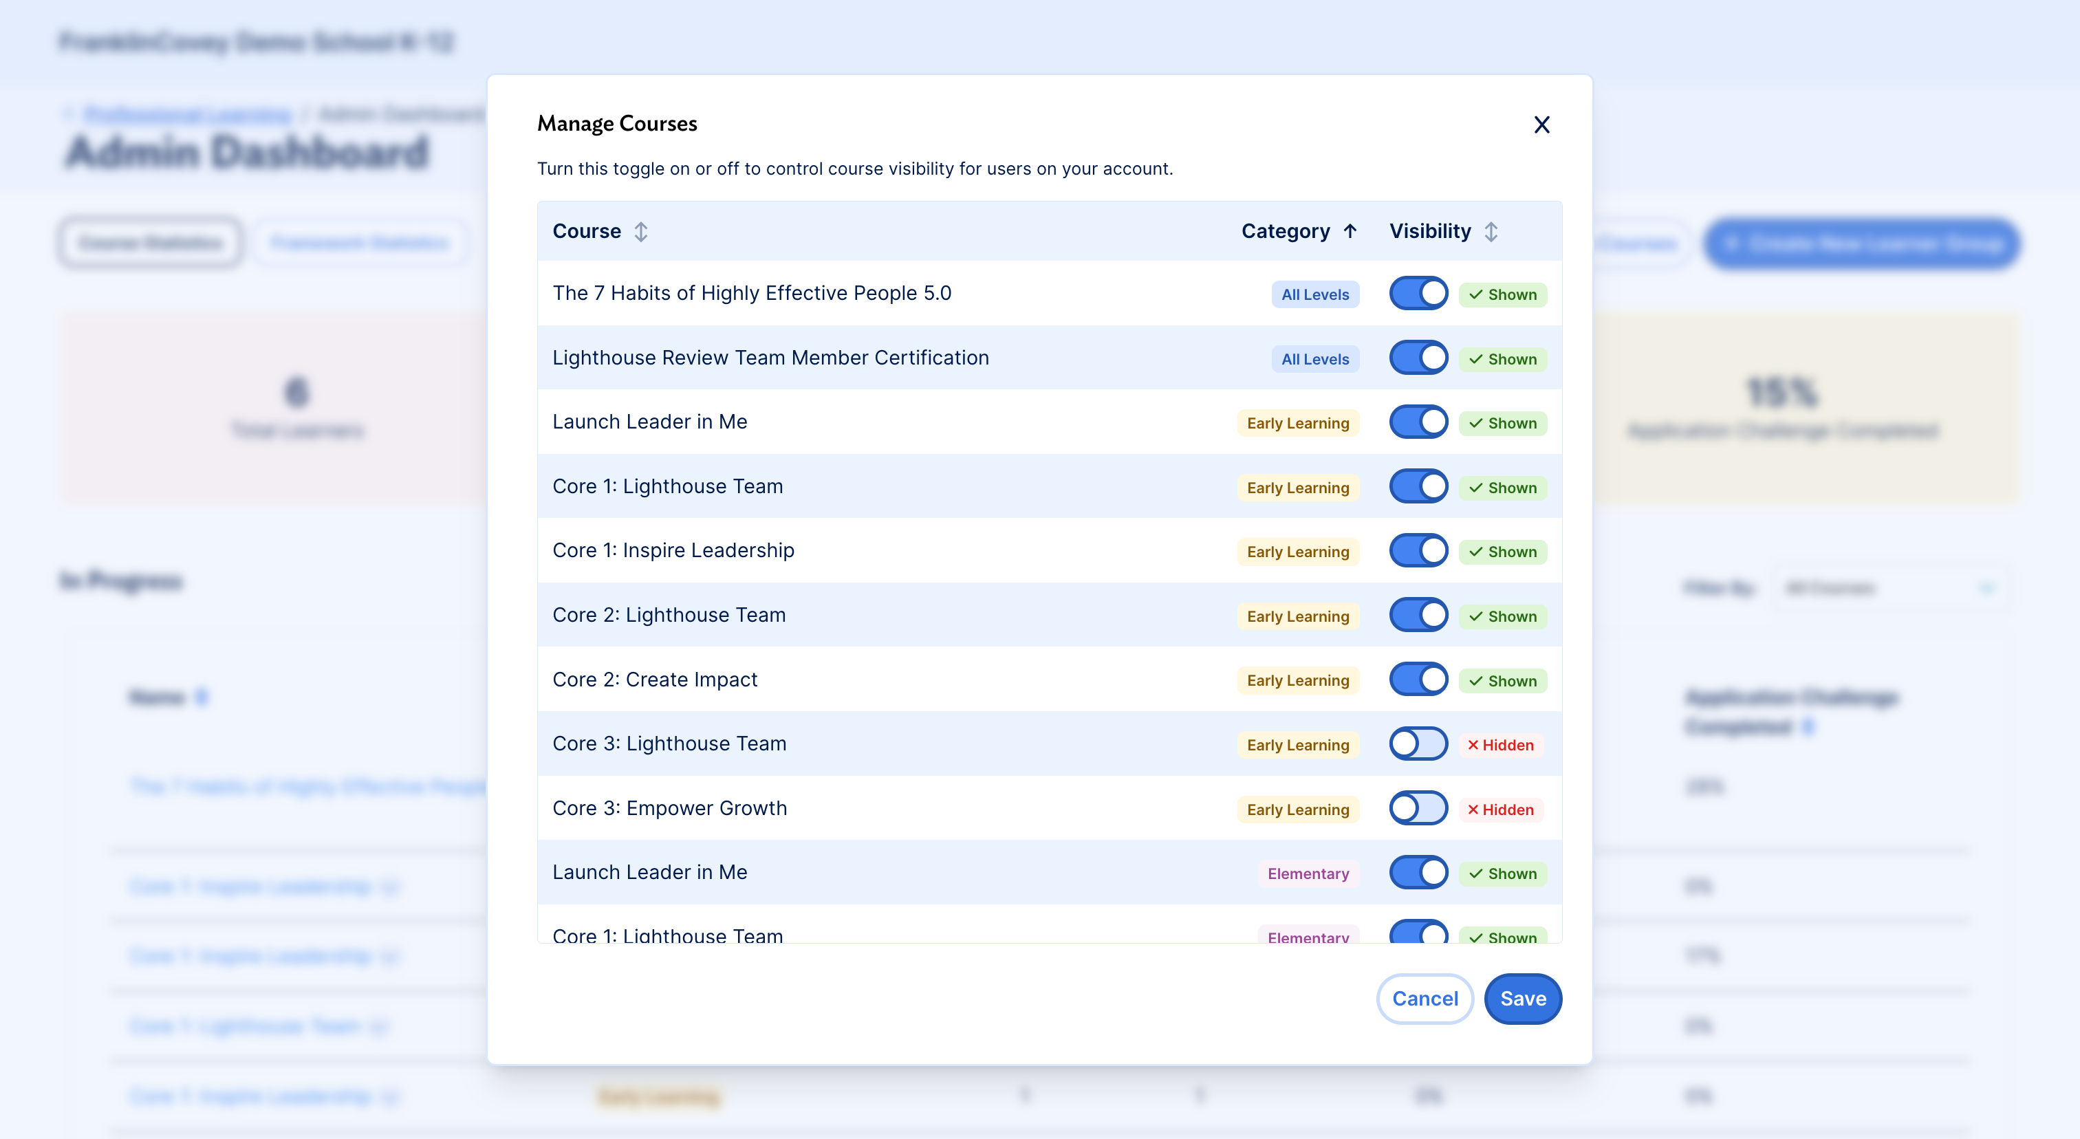The height and width of the screenshot is (1139, 2080).
Task: Click Shown status on Core 1: Inspire Leadership
Action: click(x=1503, y=552)
